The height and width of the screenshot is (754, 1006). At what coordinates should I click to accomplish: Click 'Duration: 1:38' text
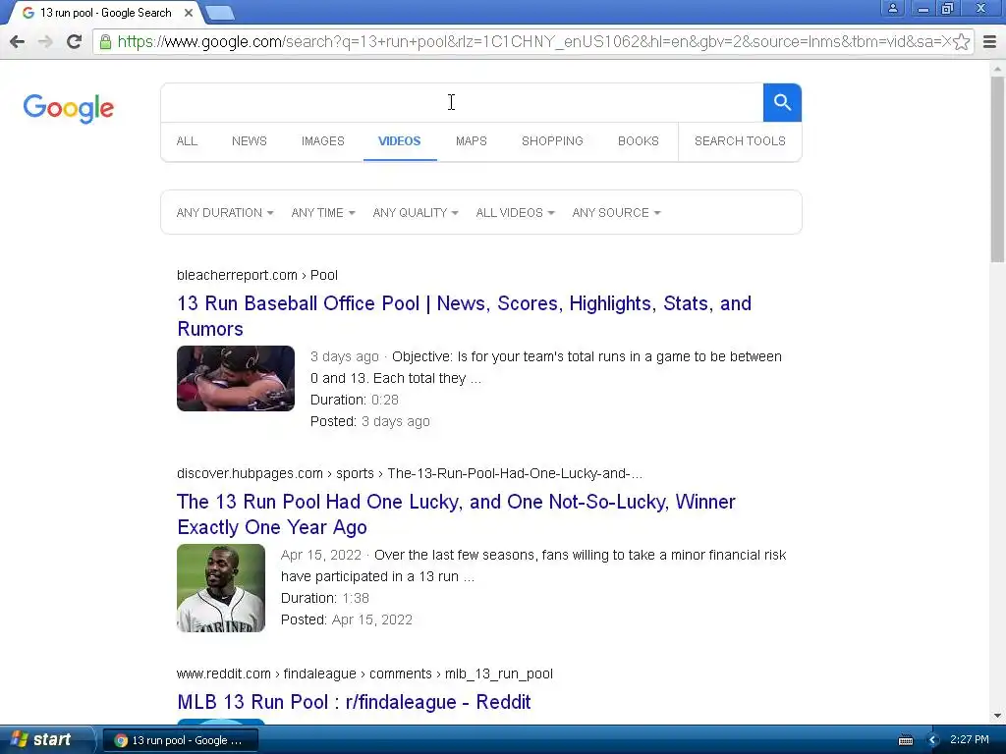point(324,598)
